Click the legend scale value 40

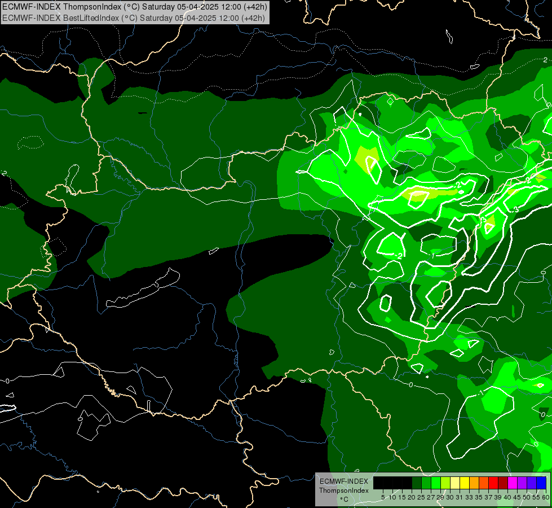pos(507,497)
